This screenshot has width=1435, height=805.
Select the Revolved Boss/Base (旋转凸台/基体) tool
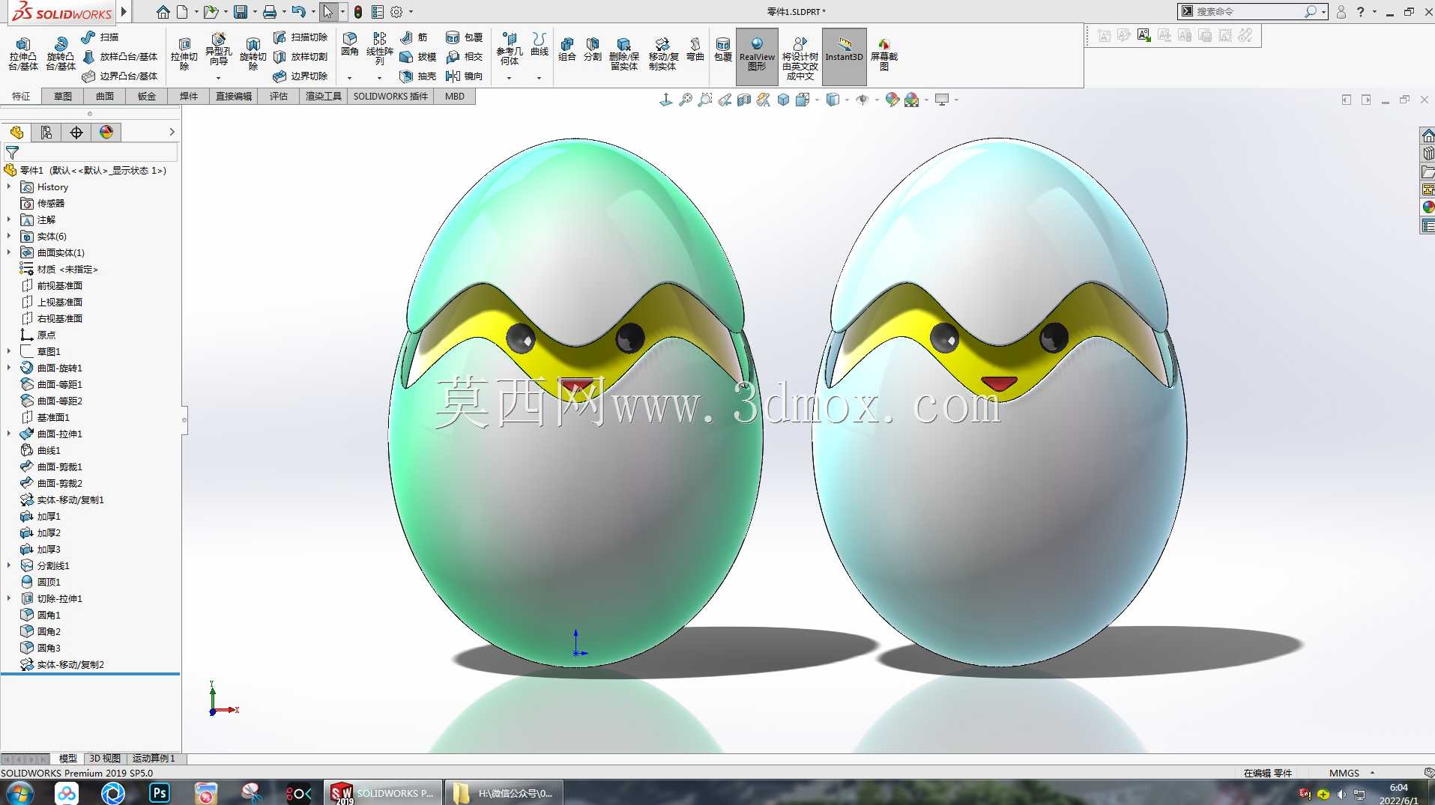(60, 54)
